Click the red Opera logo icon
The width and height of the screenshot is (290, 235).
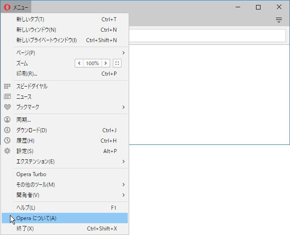click(x=7, y=7)
